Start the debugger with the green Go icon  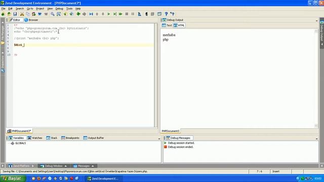pos(109,14)
